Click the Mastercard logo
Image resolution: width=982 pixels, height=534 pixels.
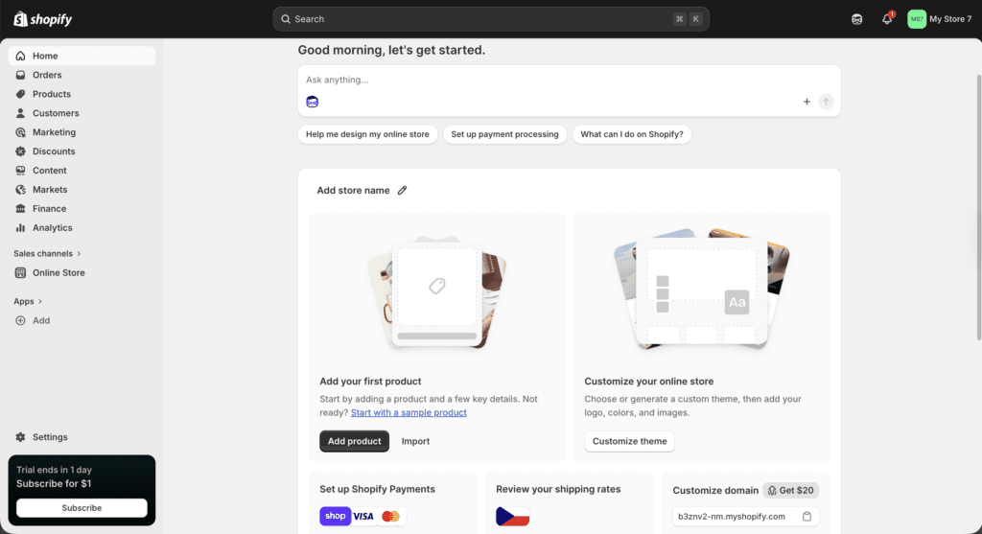tap(391, 517)
